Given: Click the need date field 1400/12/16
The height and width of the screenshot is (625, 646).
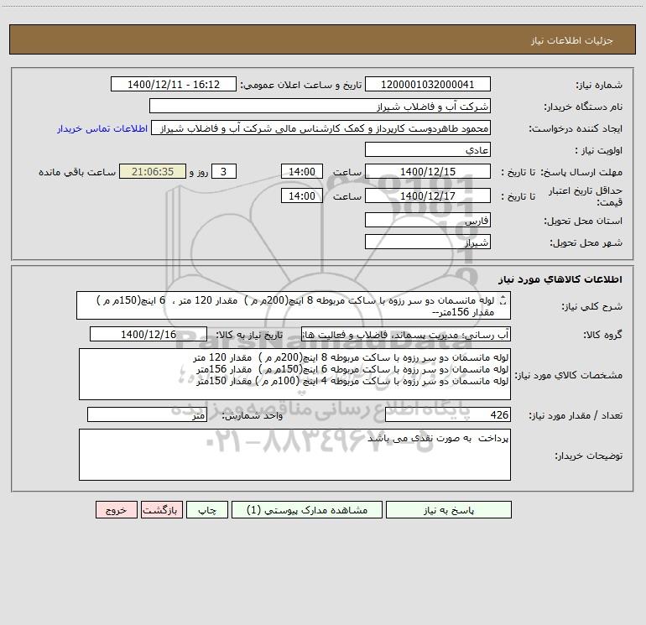Looking at the screenshot, I should tap(148, 334).
